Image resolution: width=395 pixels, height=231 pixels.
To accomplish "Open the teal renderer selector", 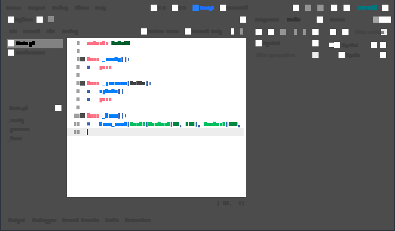I will click(367, 8).
